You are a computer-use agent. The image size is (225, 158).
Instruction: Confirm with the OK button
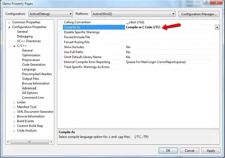coord(168,151)
